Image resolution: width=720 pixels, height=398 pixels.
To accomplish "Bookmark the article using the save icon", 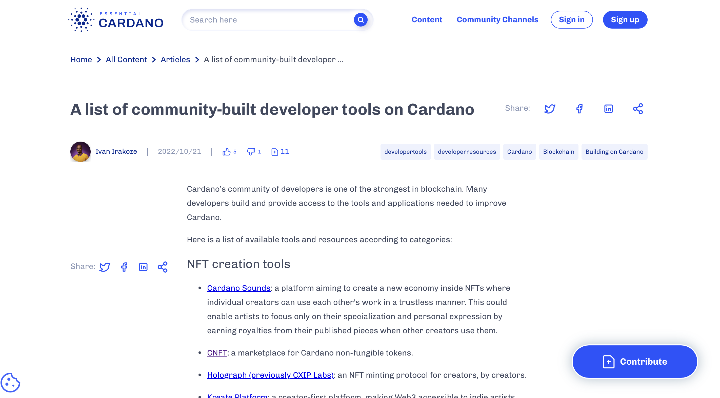I will tap(275, 151).
